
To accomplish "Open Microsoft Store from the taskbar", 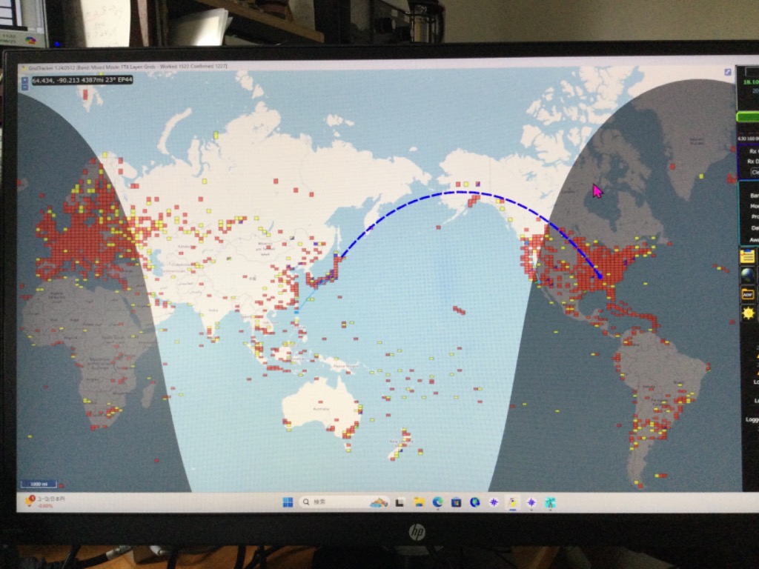I will point(456,503).
